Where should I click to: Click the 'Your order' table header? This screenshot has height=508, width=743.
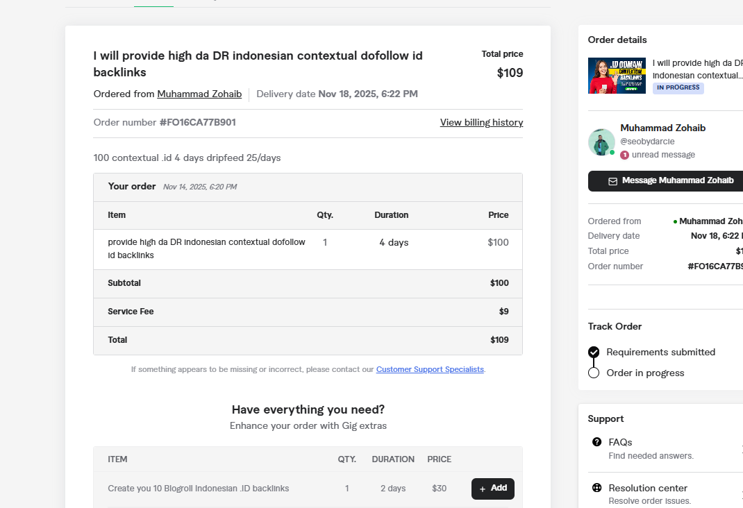point(132,187)
